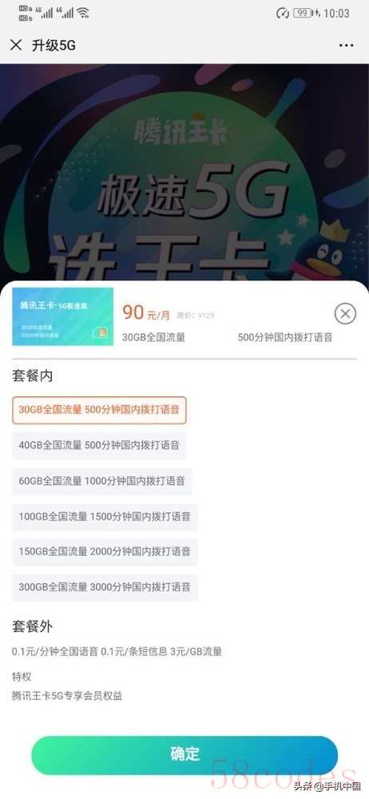
Task: Choose 100GB全国流量 1500分钟 plan option
Action: point(105,517)
